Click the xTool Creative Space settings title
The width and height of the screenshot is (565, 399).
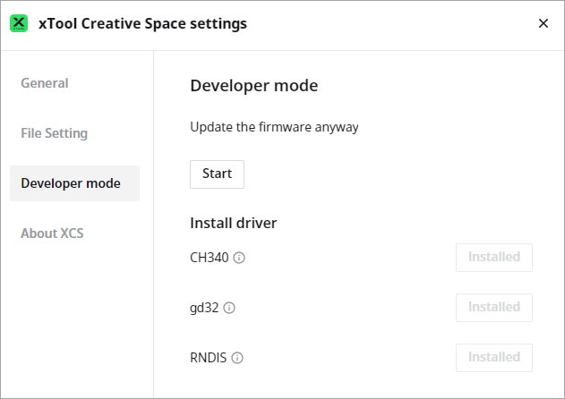[142, 24]
